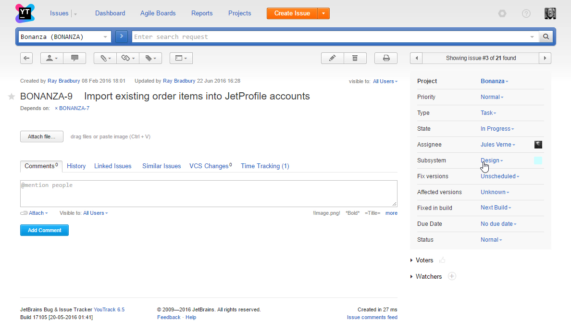Open the Create Issue dropdown arrow
571x321 pixels.
pos(323,13)
